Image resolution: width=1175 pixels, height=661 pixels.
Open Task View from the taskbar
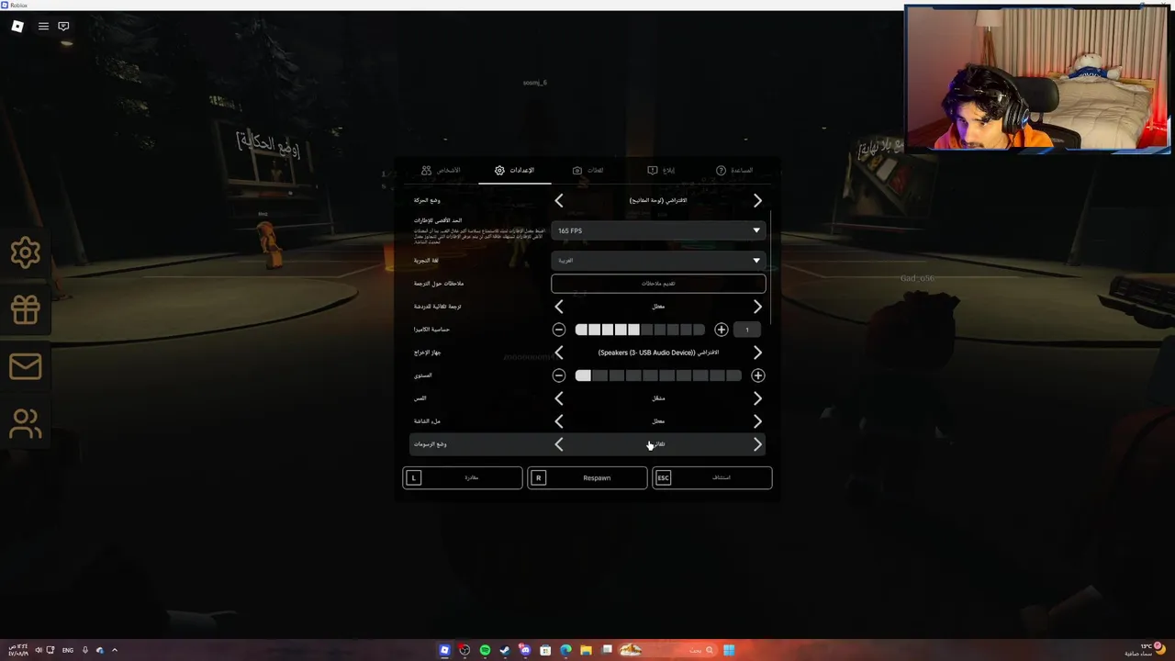click(607, 650)
